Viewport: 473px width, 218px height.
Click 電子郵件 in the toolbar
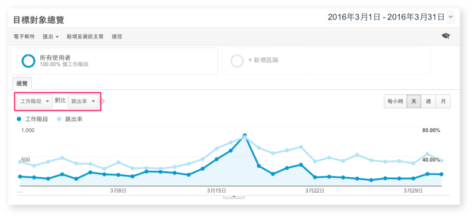click(24, 37)
